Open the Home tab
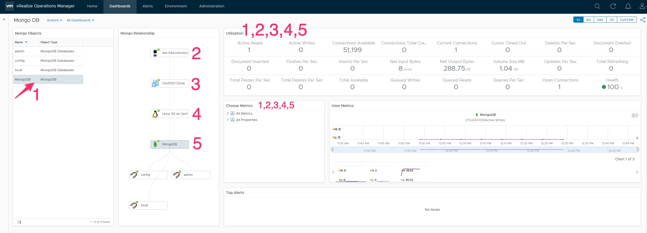The height and width of the screenshot is (233, 647). click(x=92, y=6)
